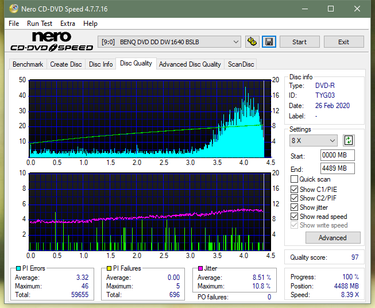This screenshot has width=375, height=308.
Task: Close the Nero CD-DVD Speed window
Action: pos(357,9)
